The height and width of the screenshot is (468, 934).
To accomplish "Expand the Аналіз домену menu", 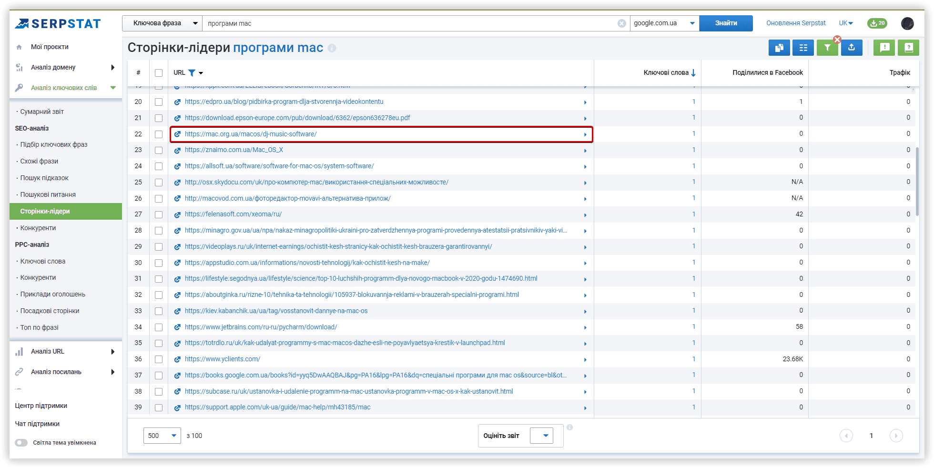I will [x=113, y=68].
